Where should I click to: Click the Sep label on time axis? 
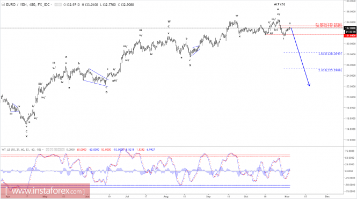208,196
